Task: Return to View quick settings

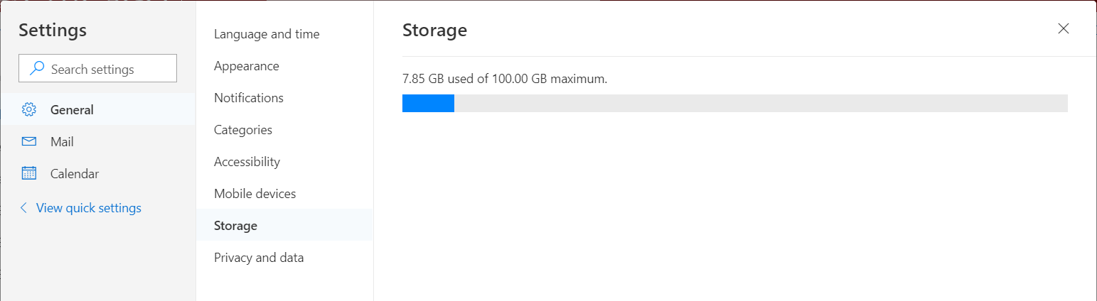Action: point(88,208)
